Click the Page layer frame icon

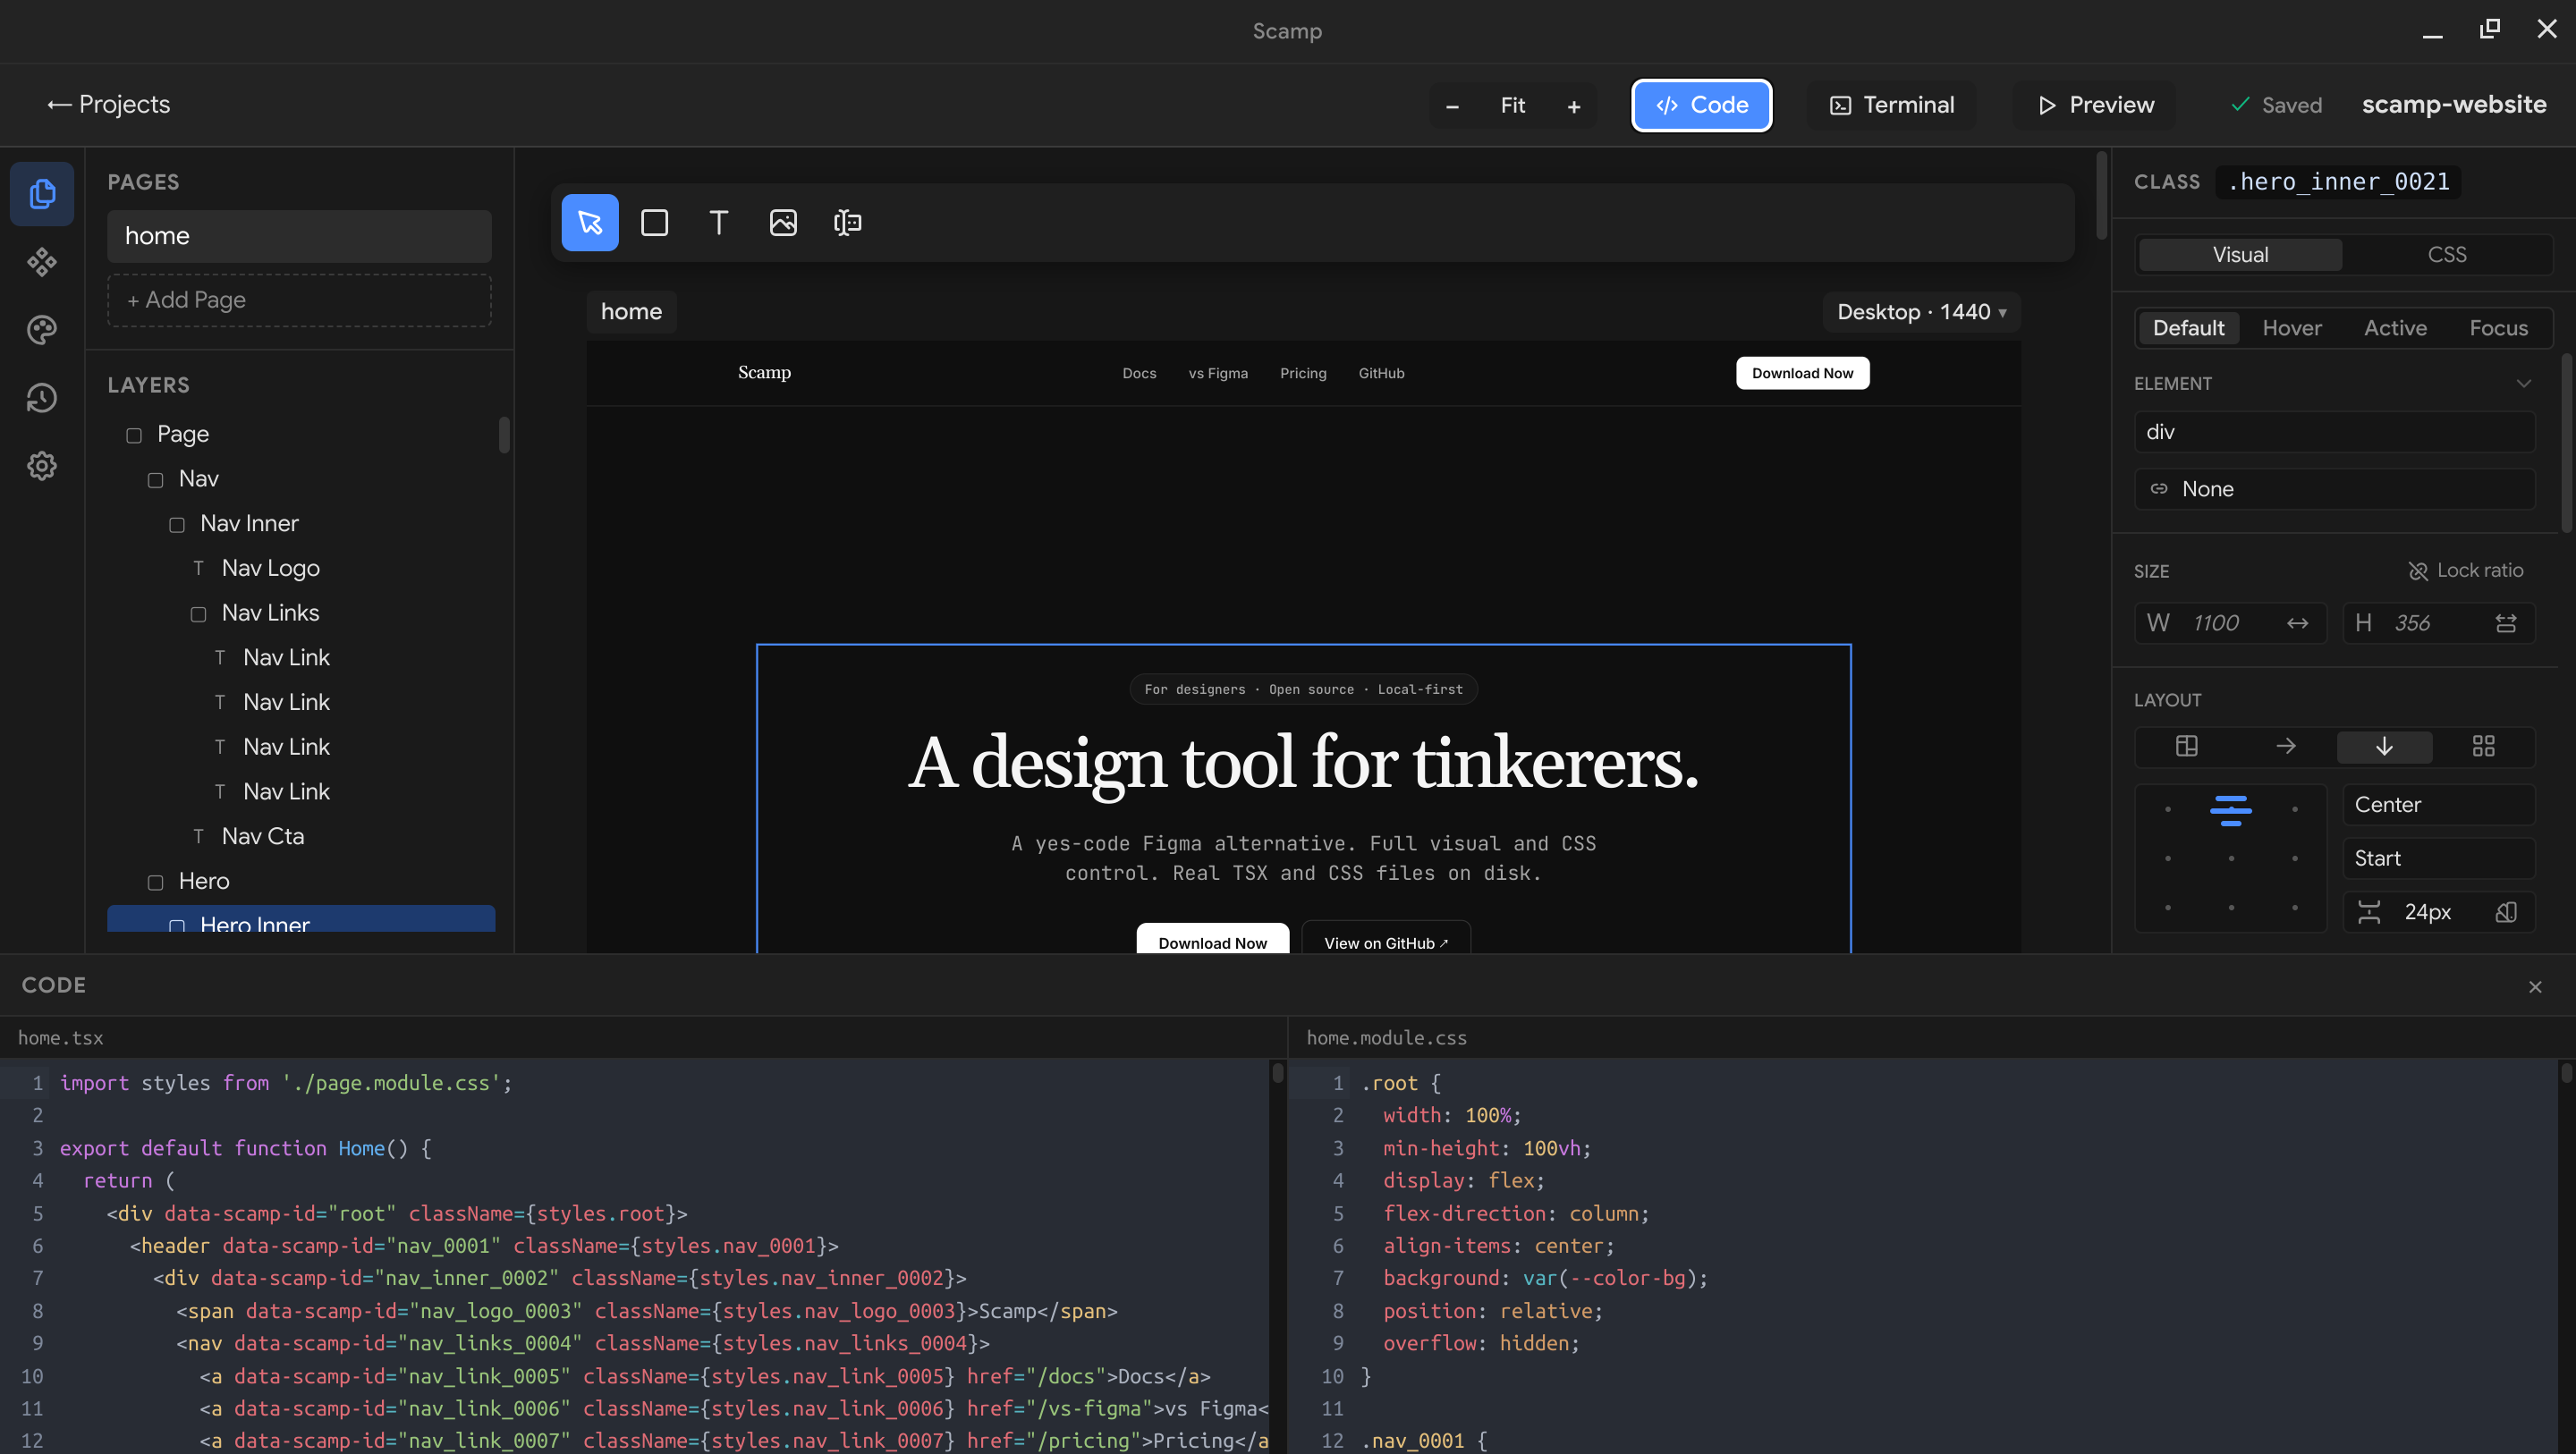(x=134, y=435)
